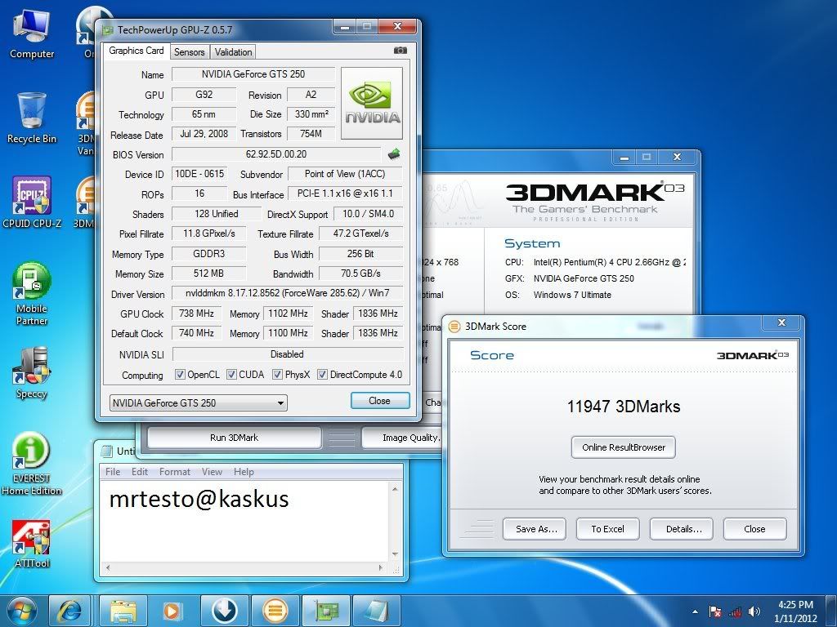This screenshot has height=627, width=837.
Task: Click the Notepad horizontal scrollbar left arrow
Action: click(x=108, y=568)
